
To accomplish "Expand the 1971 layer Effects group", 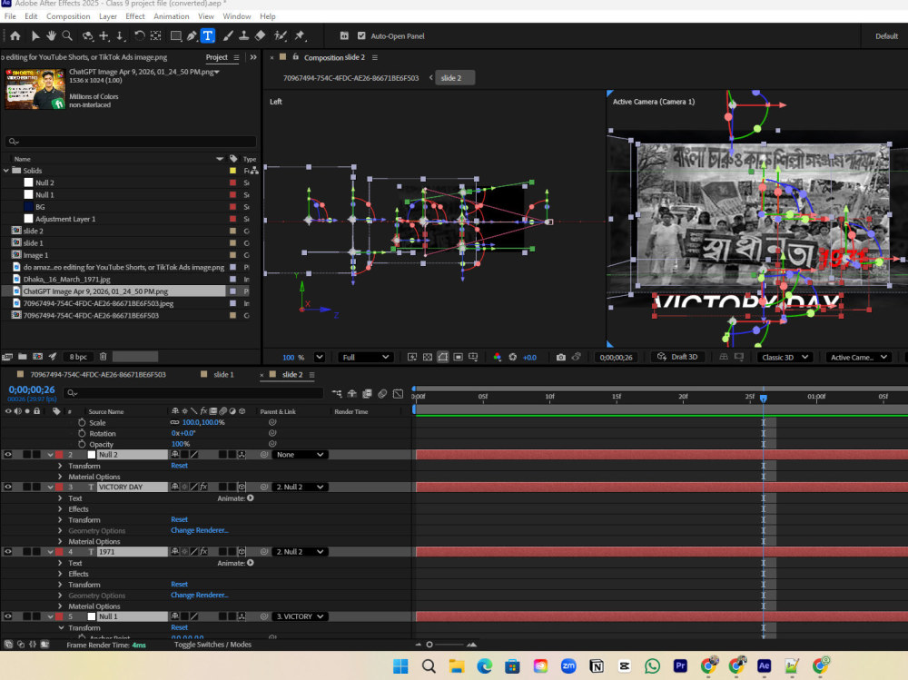I will pyautogui.click(x=60, y=574).
